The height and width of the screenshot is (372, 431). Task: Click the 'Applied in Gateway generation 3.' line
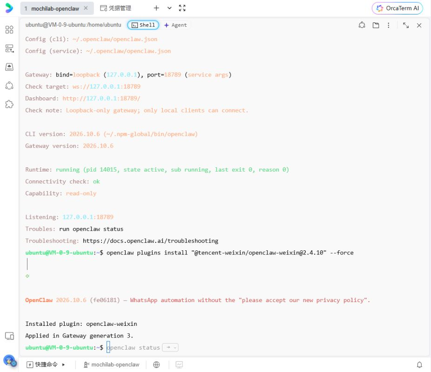click(79, 336)
